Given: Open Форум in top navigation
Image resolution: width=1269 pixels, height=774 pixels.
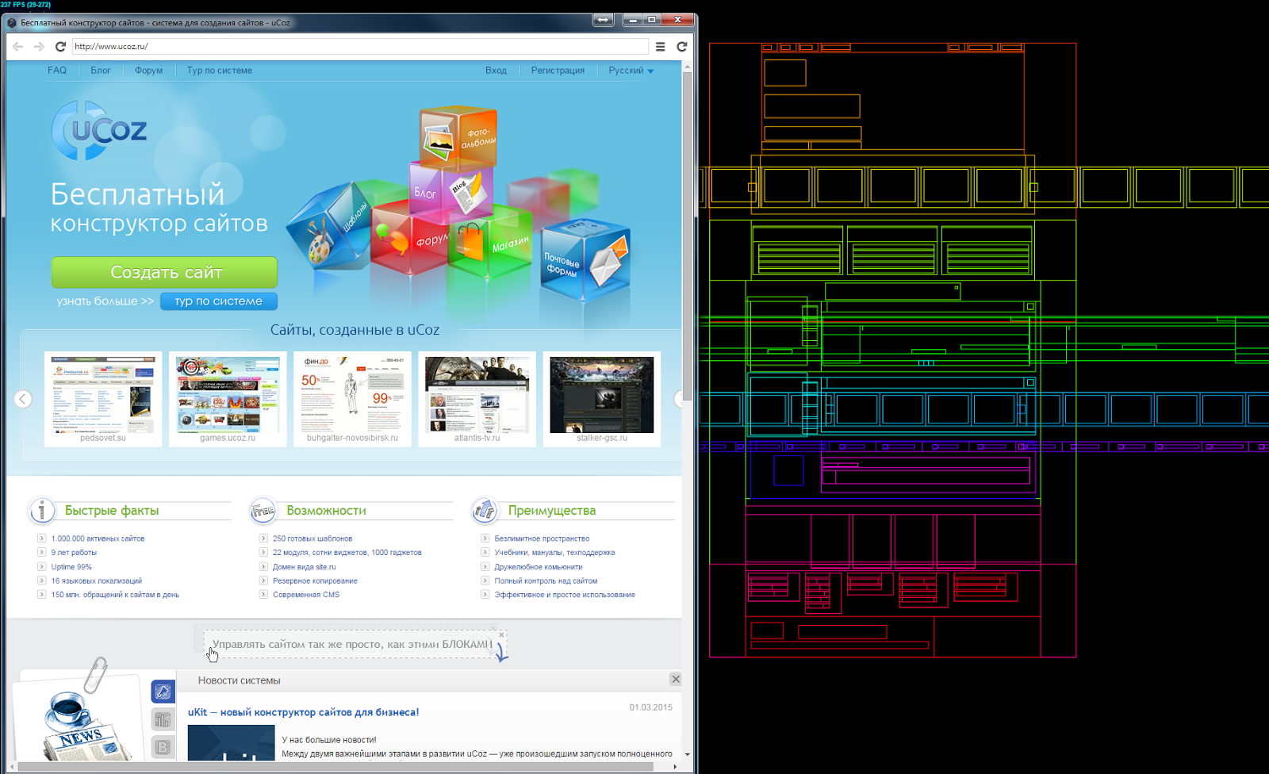Looking at the screenshot, I should [x=148, y=71].
